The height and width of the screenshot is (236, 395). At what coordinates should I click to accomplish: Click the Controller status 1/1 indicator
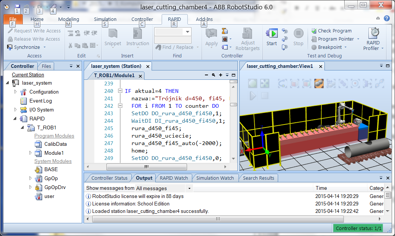tap(358, 229)
